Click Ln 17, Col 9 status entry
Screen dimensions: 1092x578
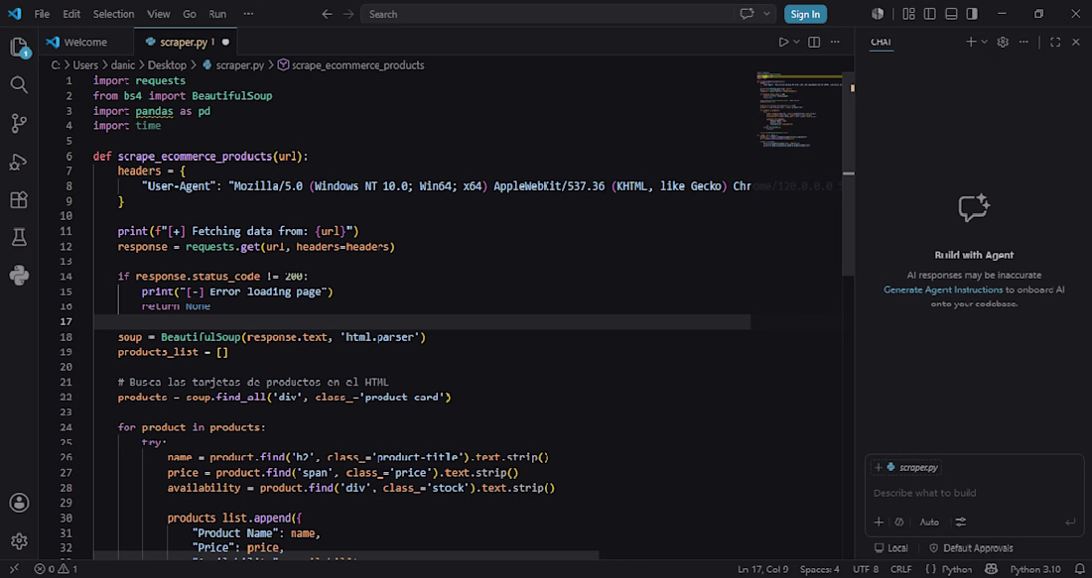(762, 569)
